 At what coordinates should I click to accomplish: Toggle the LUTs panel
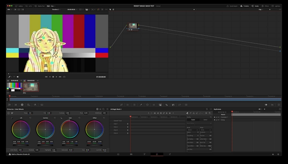pyautogui.click(x=28, y=6)
